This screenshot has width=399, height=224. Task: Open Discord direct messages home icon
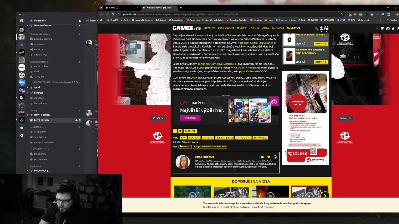[22, 21]
